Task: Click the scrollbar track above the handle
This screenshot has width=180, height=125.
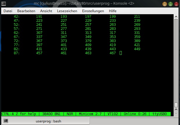Action: [x=176, y=61]
